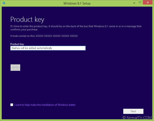Click the 'Dashes will be added automatically' placeholder
Viewport: 154px width, 121px height.
click(32, 48)
